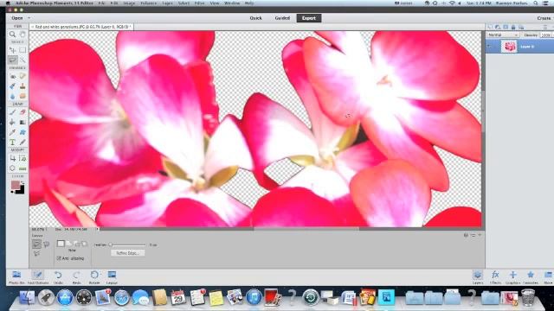554x311 pixels.
Task: Select the Type tool
Action: coord(12,142)
